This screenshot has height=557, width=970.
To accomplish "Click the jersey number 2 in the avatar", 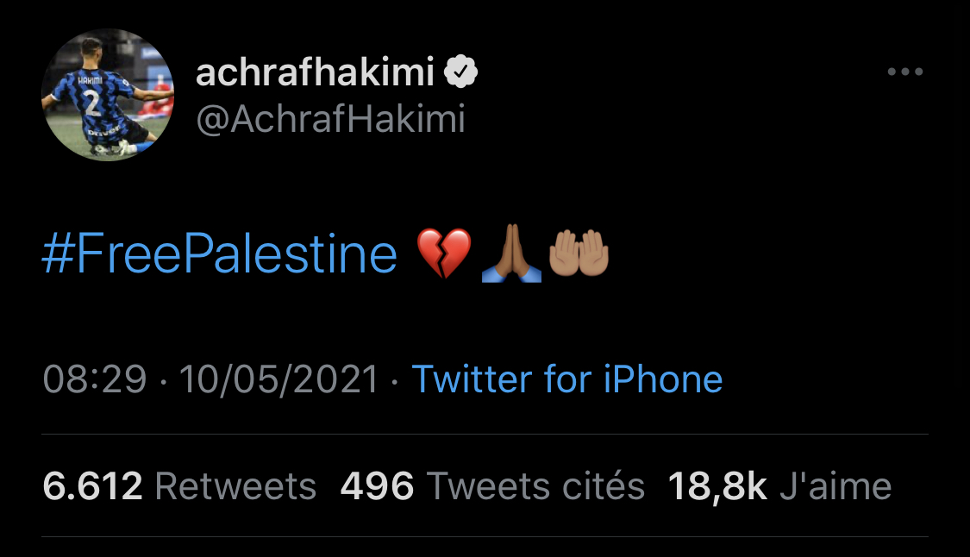I will pos(93,105).
